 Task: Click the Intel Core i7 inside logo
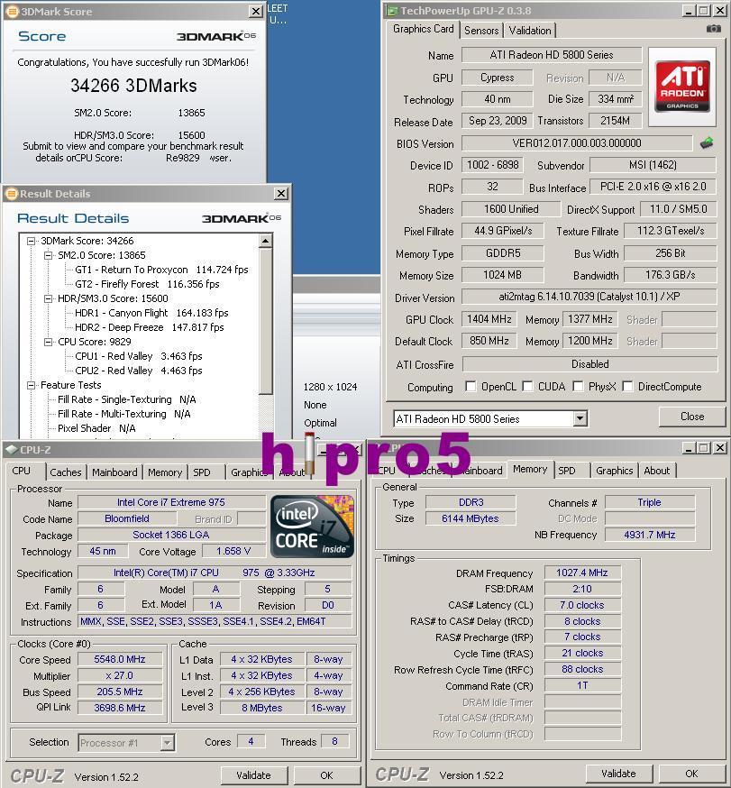click(x=313, y=527)
